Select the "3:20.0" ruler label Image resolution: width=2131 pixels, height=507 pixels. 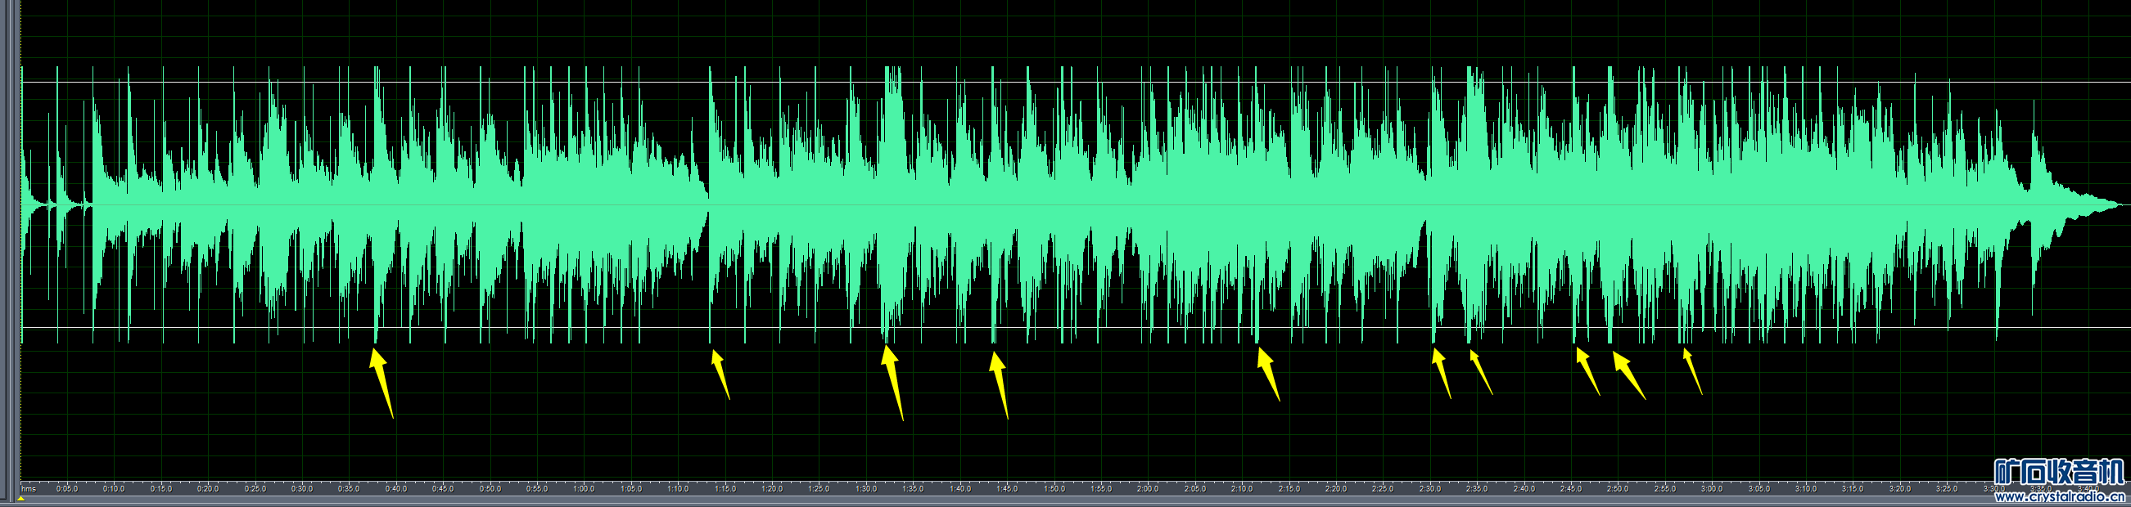click(x=1900, y=489)
